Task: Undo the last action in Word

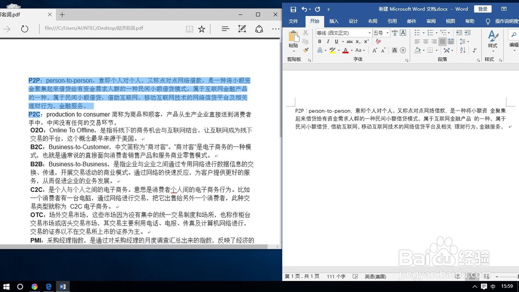Action: [304, 9]
